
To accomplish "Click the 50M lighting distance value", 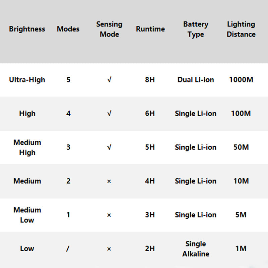I will tap(241, 147).
